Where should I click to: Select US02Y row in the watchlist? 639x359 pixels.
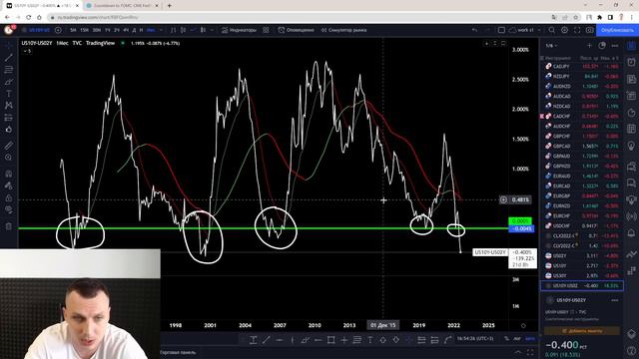pyautogui.click(x=582, y=255)
